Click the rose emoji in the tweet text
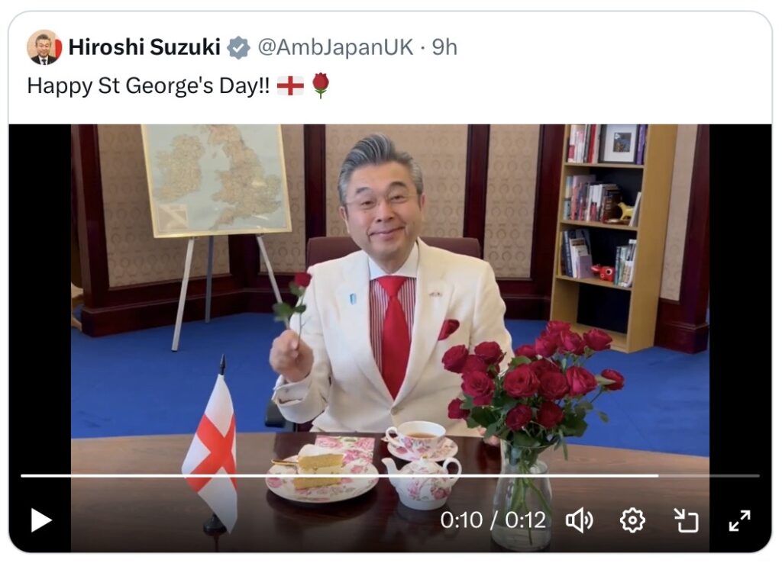Image resolution: width=782 pixels, height=563 pixels. pos(321,85)
